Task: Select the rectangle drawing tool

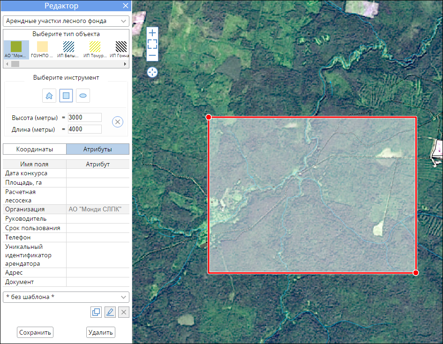Action: 66,96
